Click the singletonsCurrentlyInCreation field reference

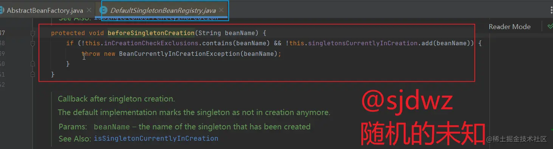(x=363, y=43)
